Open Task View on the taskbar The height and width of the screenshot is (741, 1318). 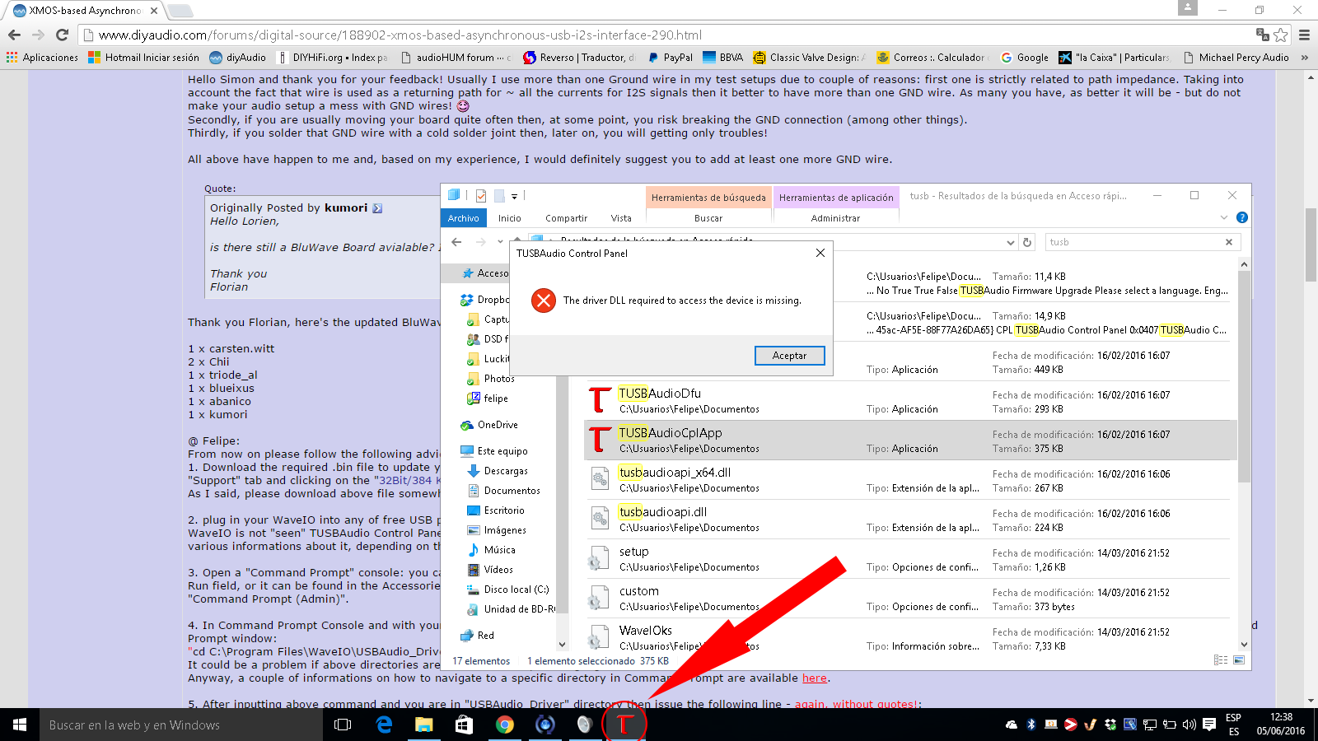point(343,725)
